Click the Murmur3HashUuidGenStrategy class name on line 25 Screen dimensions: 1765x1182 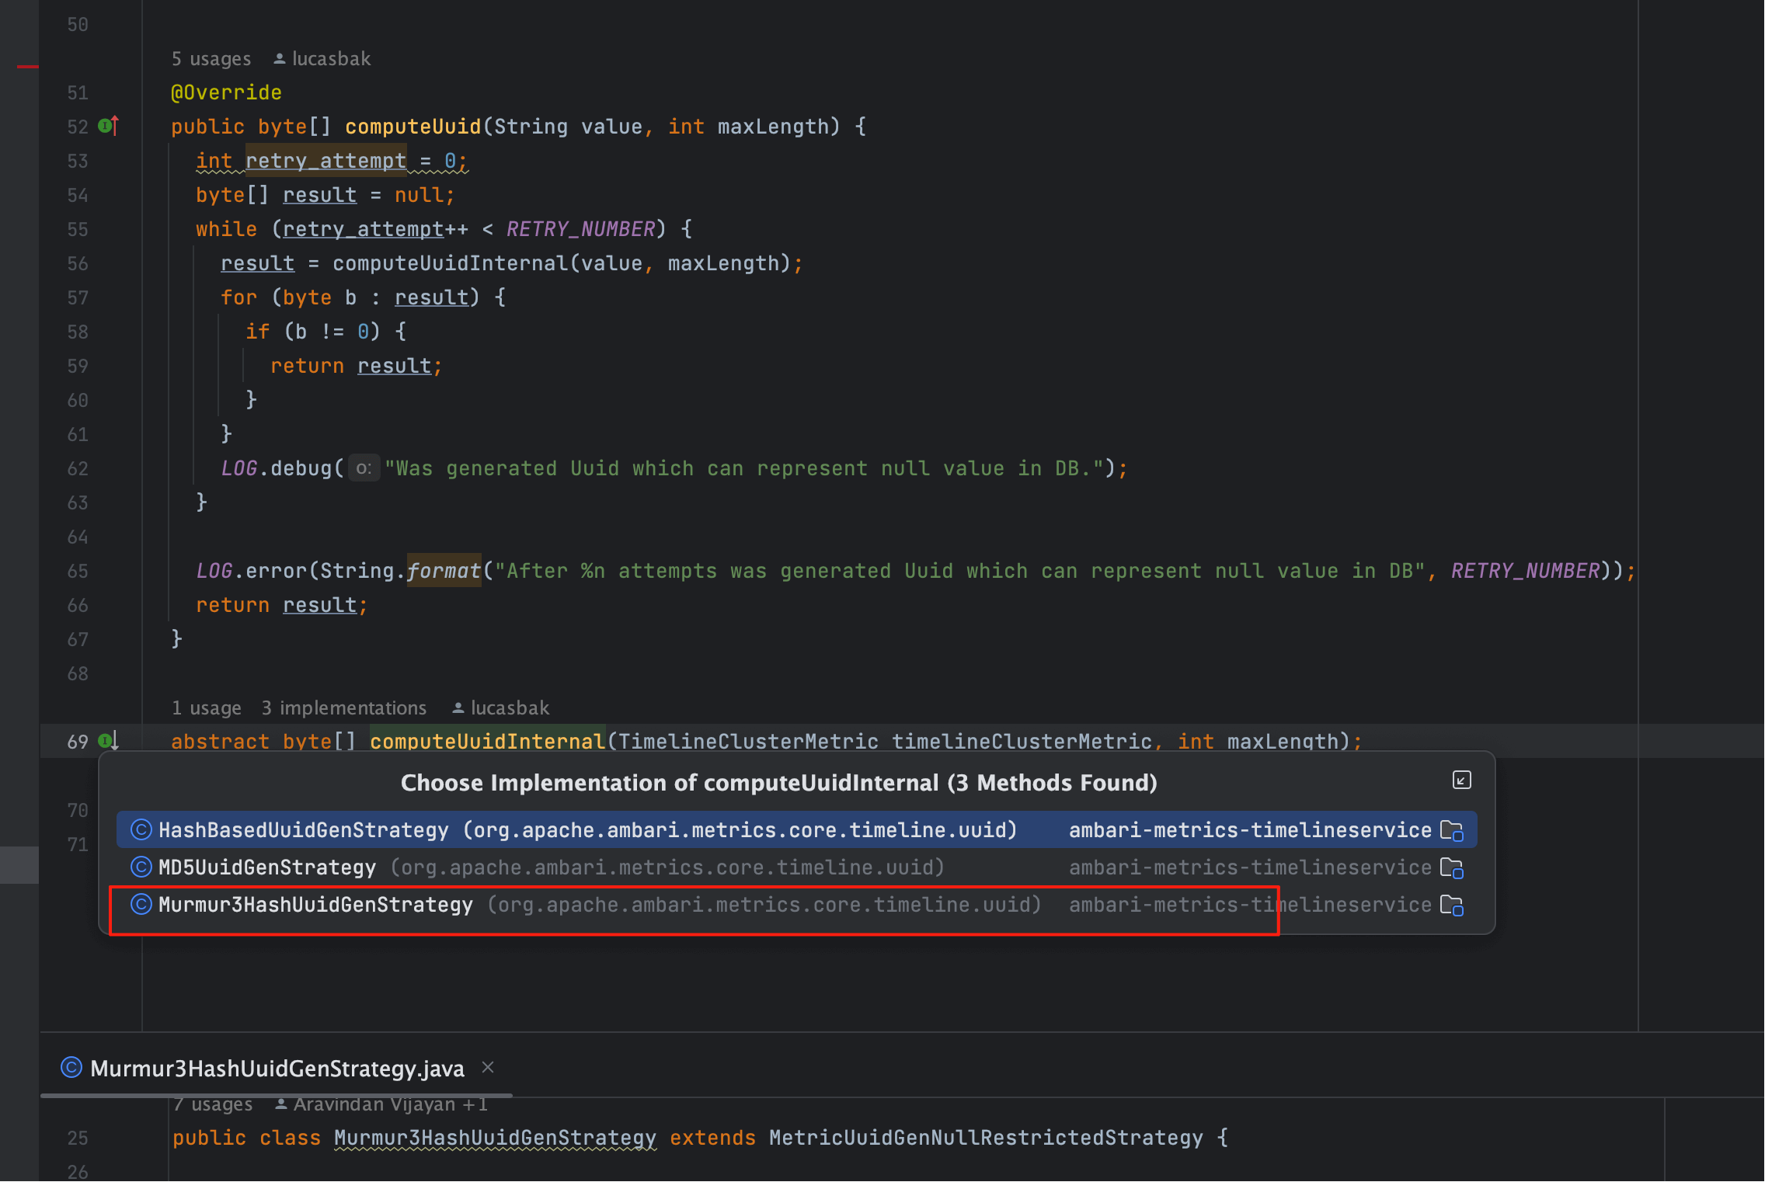(x=495, y=1138)
